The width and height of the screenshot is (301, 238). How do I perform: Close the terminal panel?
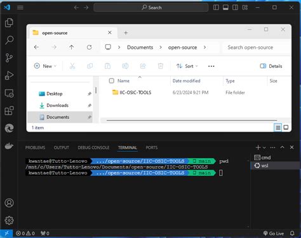click(291, 147)
